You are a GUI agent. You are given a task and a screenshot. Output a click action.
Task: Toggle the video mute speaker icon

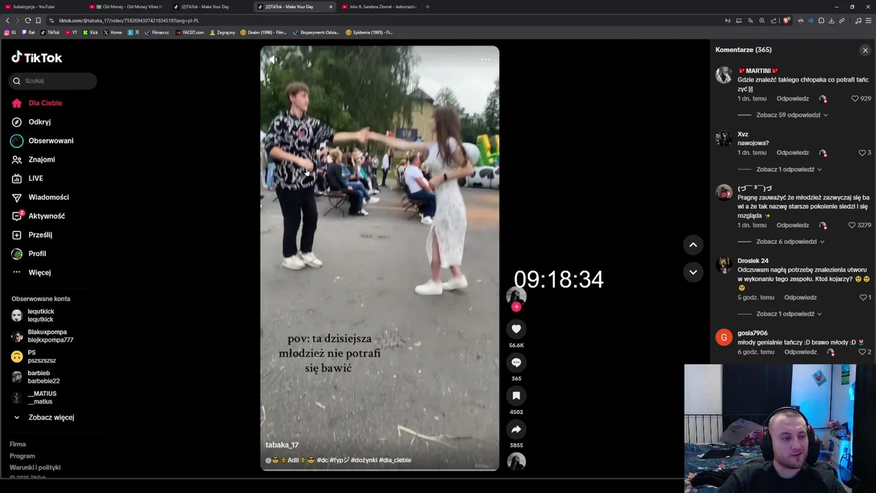click(x=272, y=60)
